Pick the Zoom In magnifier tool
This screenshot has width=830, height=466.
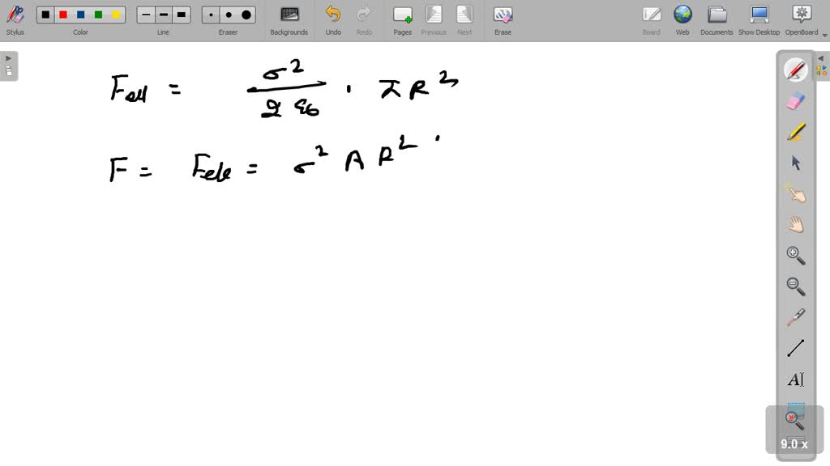(796, 256)
